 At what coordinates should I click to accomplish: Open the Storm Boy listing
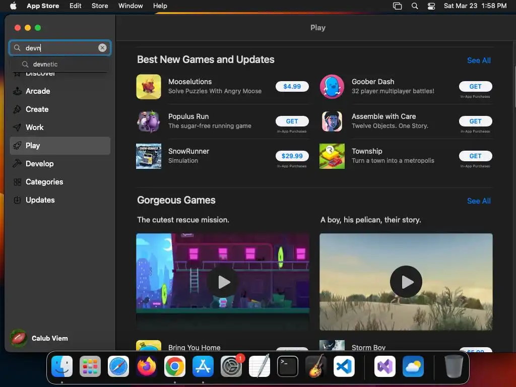point(368,347)
